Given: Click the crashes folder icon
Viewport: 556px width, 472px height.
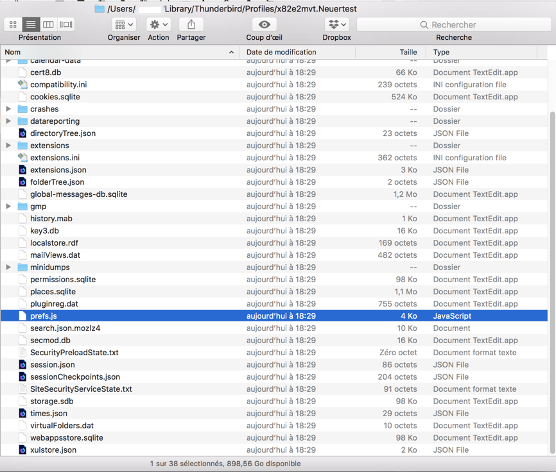Looking at the screenshot, I should 22,109.
